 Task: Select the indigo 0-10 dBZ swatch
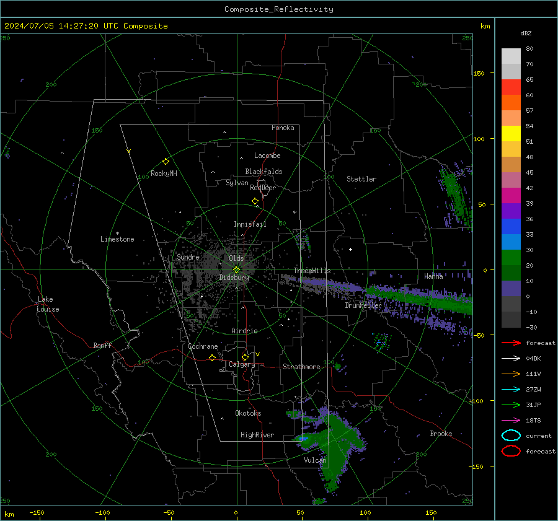pyautogui.click(x=511, y=288)
